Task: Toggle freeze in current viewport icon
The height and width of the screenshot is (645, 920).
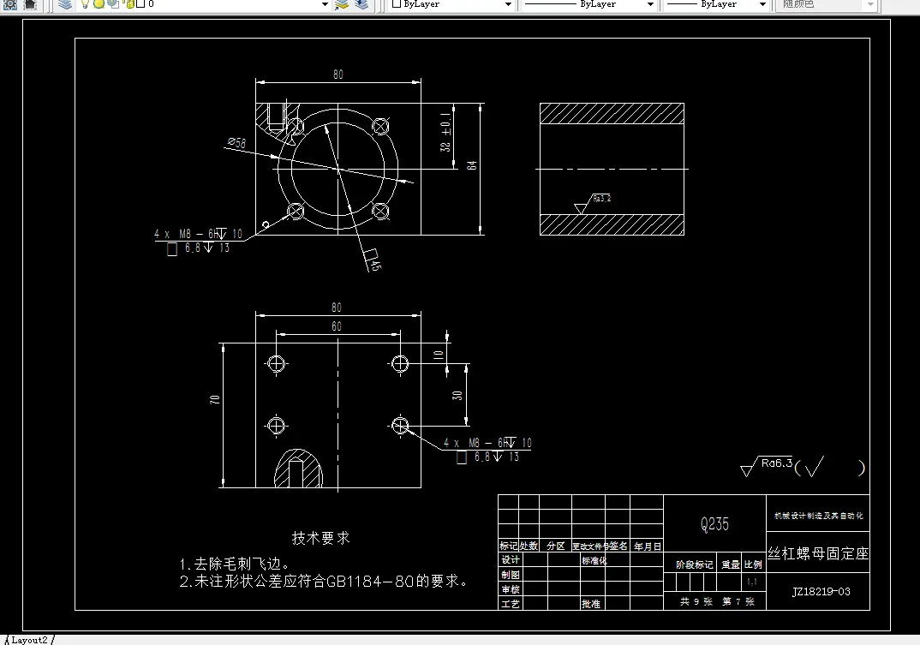Action: [x=113, y=4]
